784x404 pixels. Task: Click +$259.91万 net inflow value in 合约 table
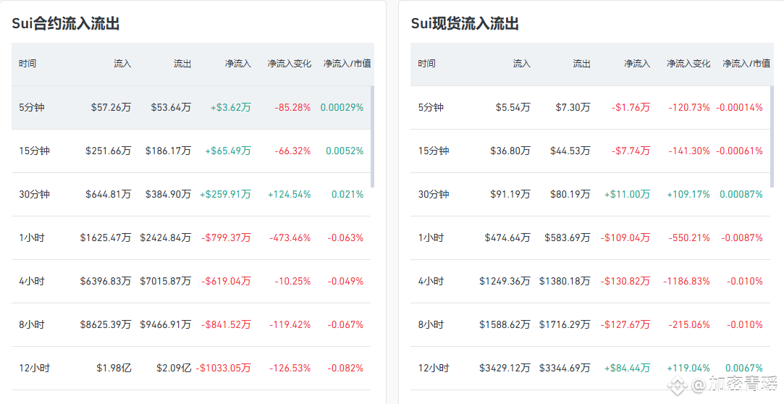tap(225, 194)
